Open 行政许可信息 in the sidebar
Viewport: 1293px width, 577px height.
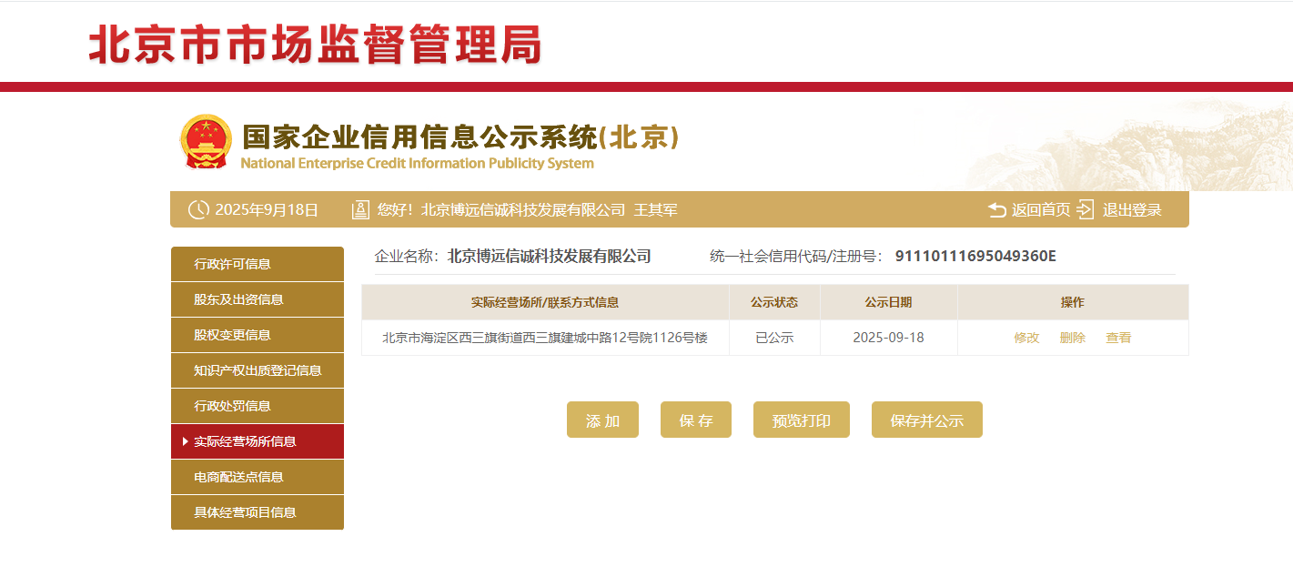coord(258,264)
